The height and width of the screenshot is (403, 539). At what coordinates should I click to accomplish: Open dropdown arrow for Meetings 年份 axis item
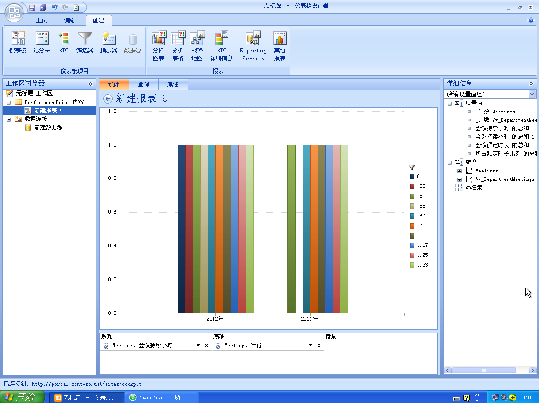310,345
